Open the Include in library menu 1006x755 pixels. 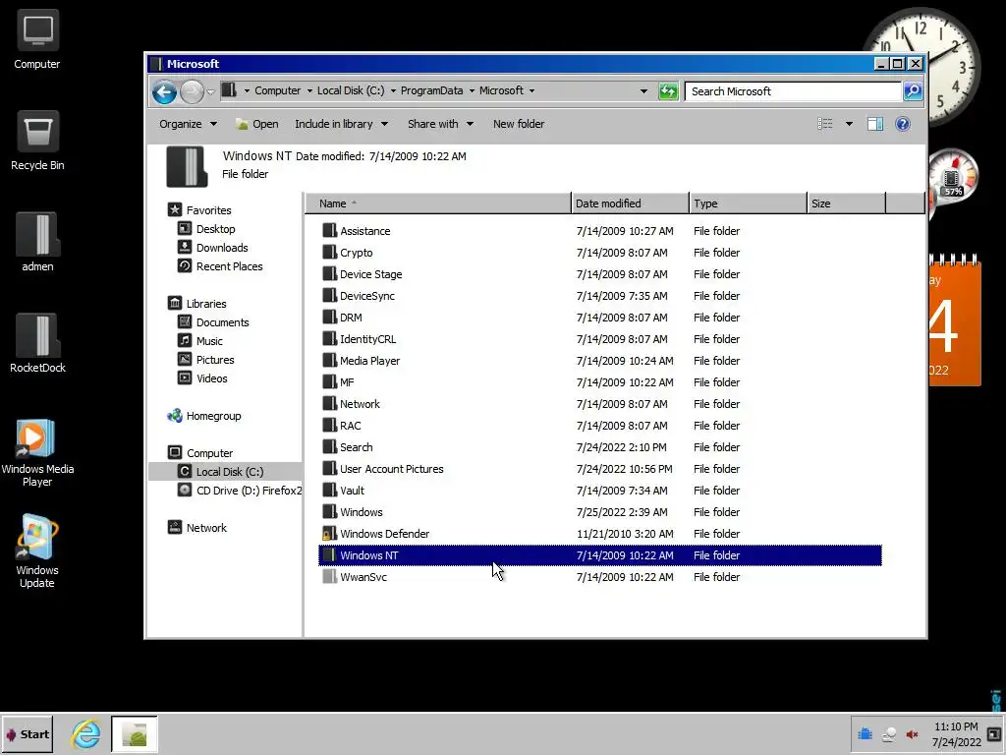[341, 124]
